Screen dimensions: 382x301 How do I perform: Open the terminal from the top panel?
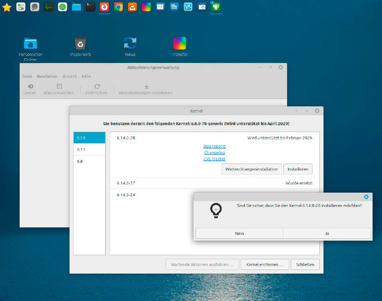(x=90, y=7)
